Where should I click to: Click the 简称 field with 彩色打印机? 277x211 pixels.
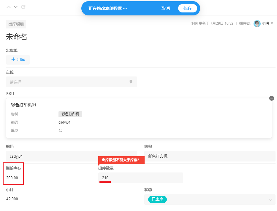click(210, 156)
